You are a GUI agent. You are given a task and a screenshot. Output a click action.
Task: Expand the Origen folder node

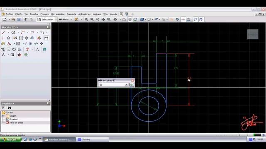point(3,116)
